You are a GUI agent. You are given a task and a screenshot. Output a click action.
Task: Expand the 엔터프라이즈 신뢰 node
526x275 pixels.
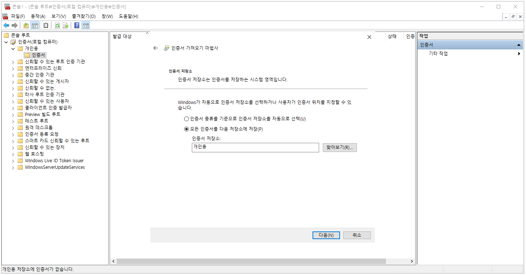click(14, 68)
